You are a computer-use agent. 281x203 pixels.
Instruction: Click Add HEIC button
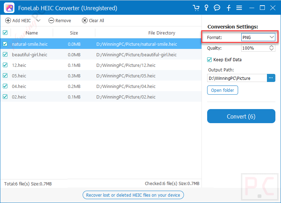(x=18, y=20)
